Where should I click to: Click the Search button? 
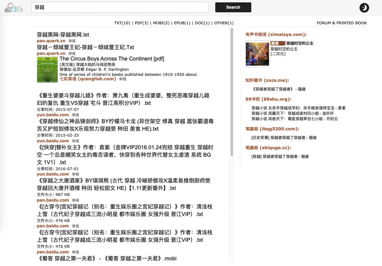coord(233,7)
